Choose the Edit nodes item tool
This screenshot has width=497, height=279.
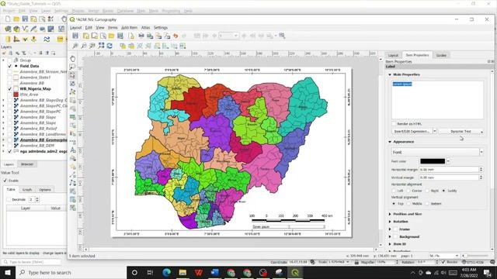(x=72, y=91)
